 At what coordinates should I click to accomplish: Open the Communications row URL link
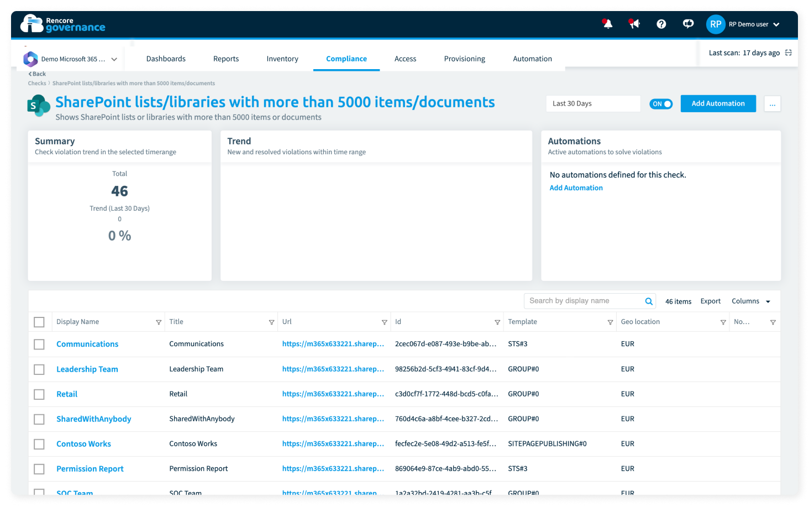(x=333, y=344)
